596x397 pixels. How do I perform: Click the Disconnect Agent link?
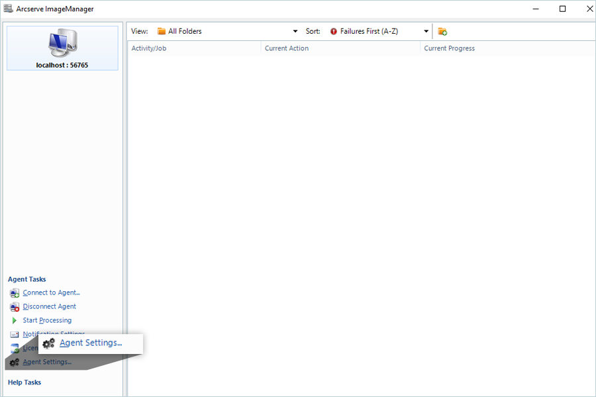pos(50,306)
